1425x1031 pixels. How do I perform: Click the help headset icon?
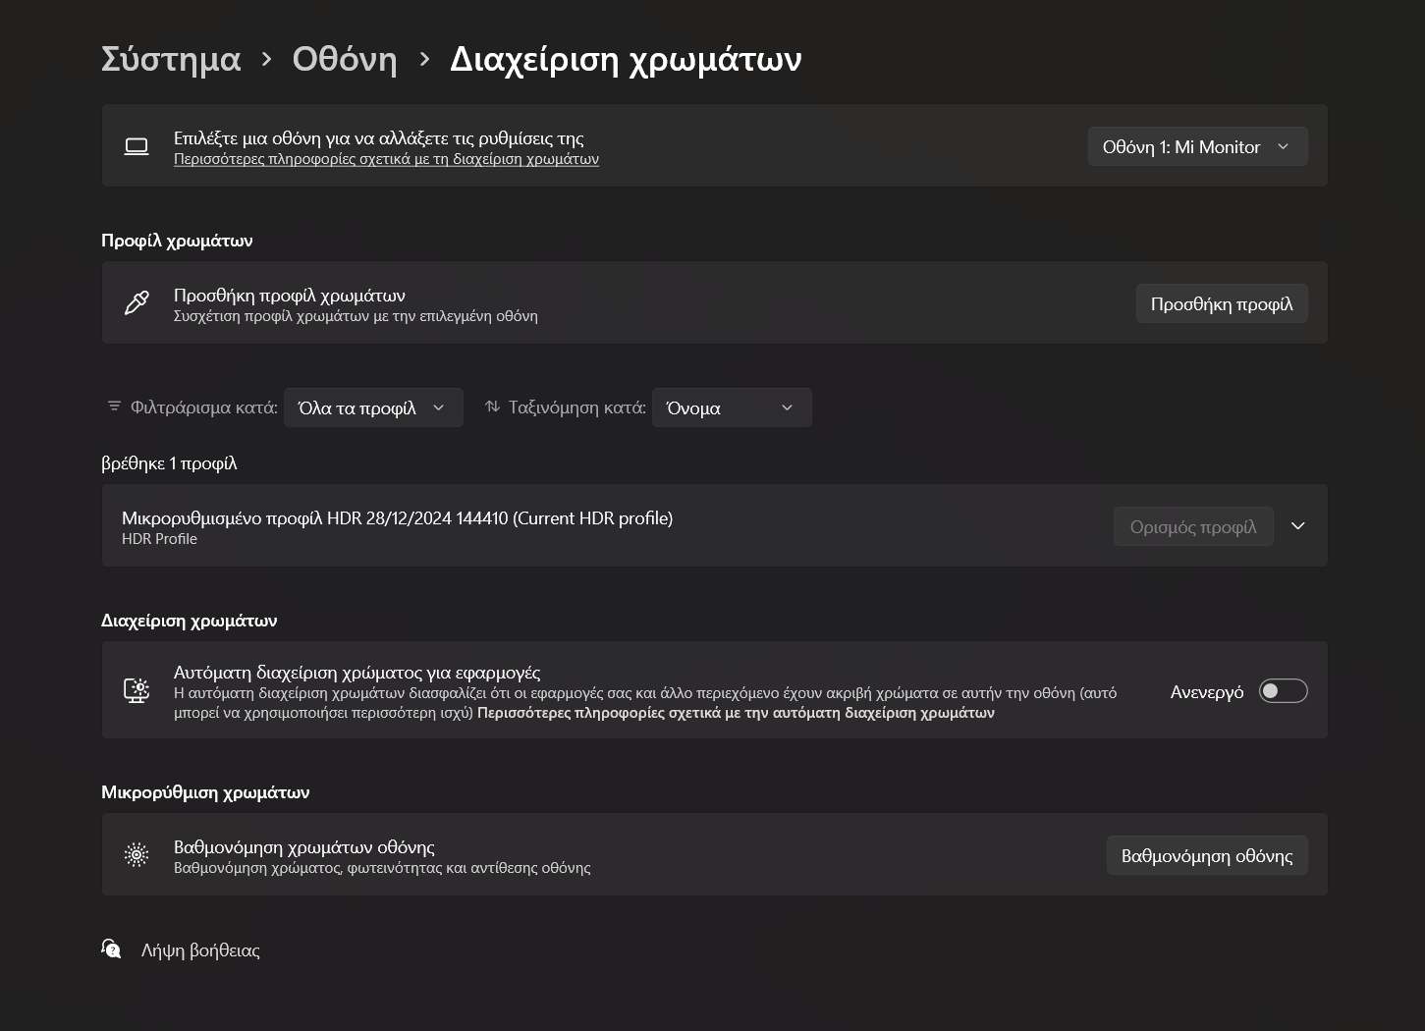click(112, 949)
